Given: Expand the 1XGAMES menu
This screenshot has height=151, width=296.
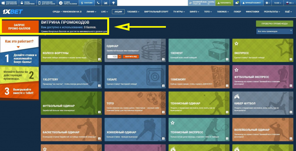Looking at the screenshot, I should [x=133, y=12].
